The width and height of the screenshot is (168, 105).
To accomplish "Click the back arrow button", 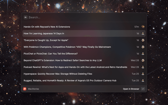I will coord(26,17).
